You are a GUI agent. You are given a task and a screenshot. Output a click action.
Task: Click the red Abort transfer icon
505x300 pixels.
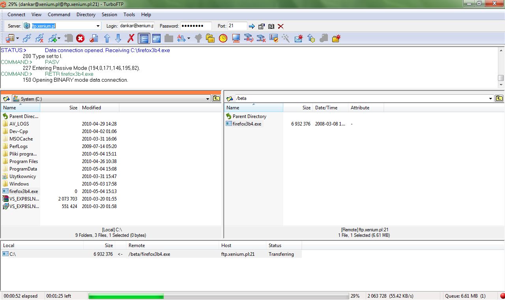click(80, 38)
